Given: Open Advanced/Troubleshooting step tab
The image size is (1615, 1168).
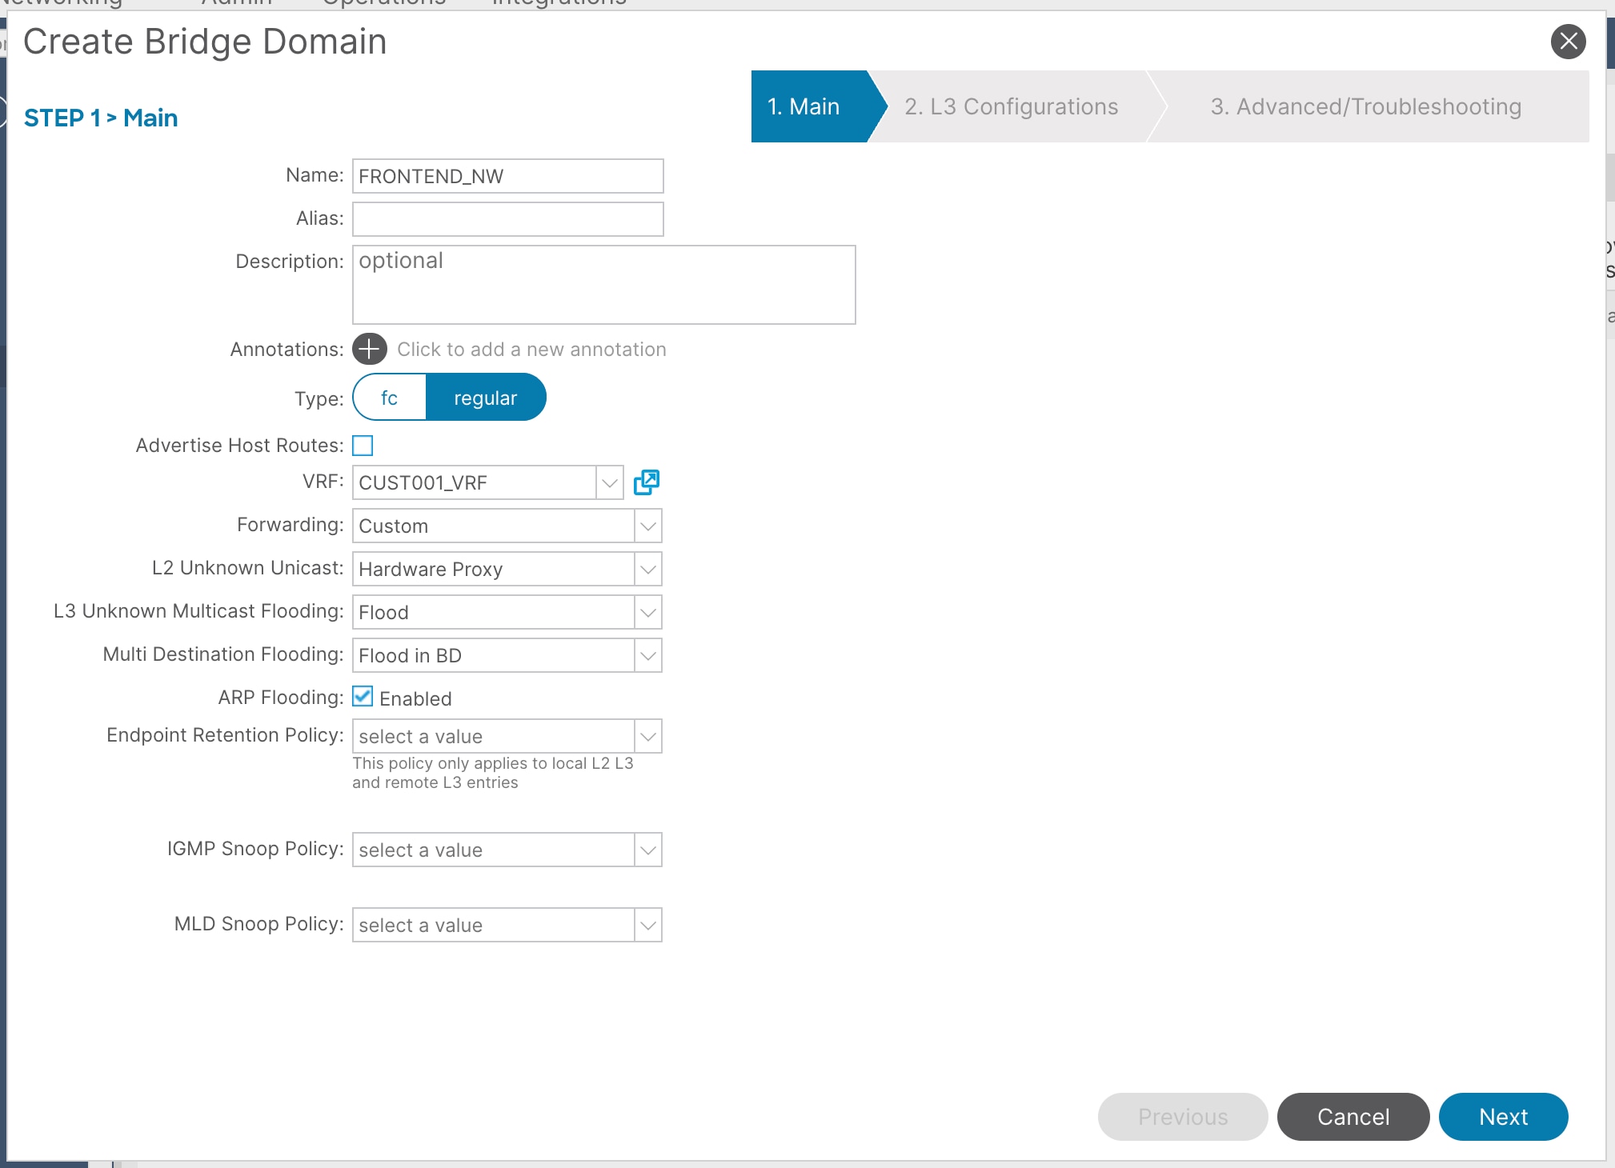Looking at the screenshot, I should tap(1365, 106).
